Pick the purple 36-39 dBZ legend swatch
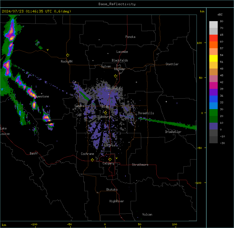This screenshot has width=234, height=228. (x=213, y=92)
